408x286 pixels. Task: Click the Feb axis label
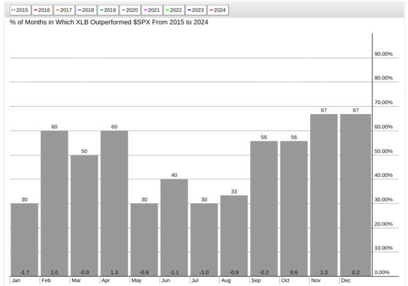pos(46,280)
